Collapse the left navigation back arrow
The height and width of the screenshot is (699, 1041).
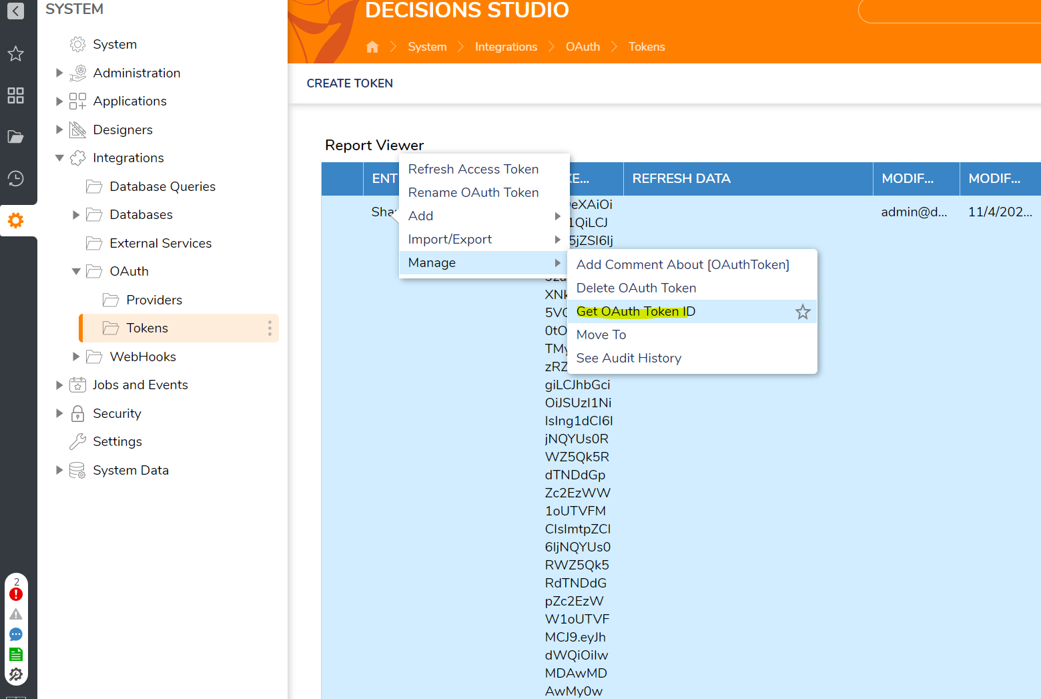(x=15, y=11)
